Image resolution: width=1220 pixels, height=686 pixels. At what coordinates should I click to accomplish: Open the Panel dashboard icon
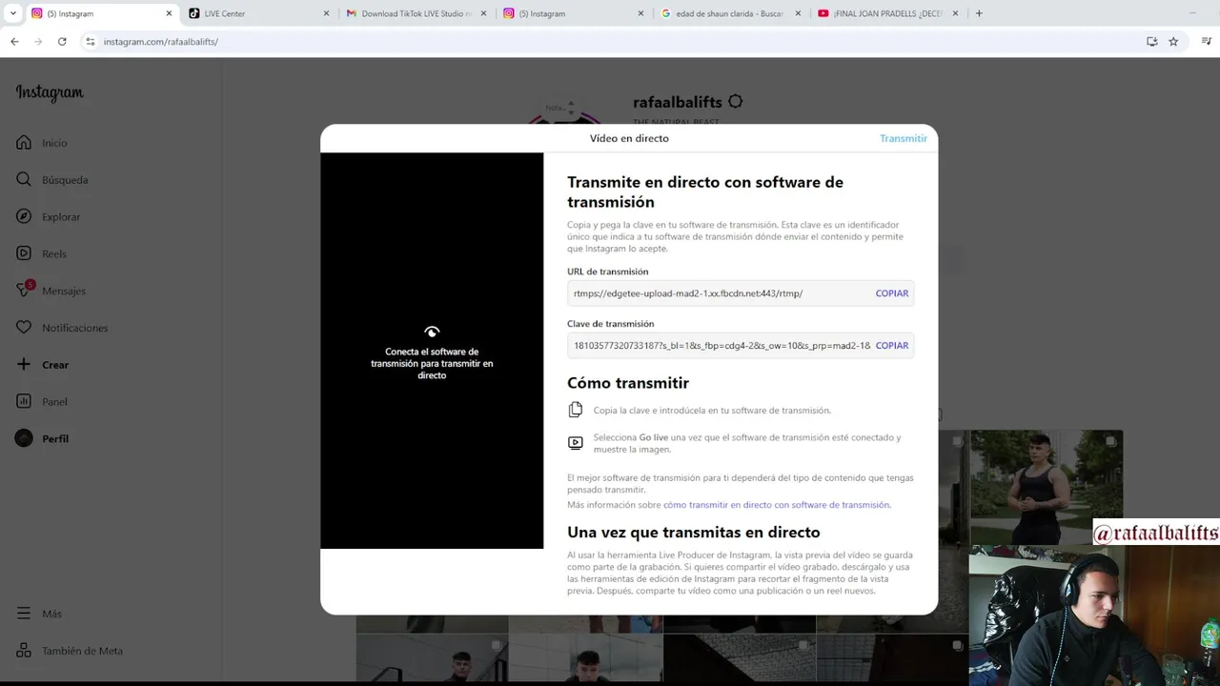click(24, 401)
